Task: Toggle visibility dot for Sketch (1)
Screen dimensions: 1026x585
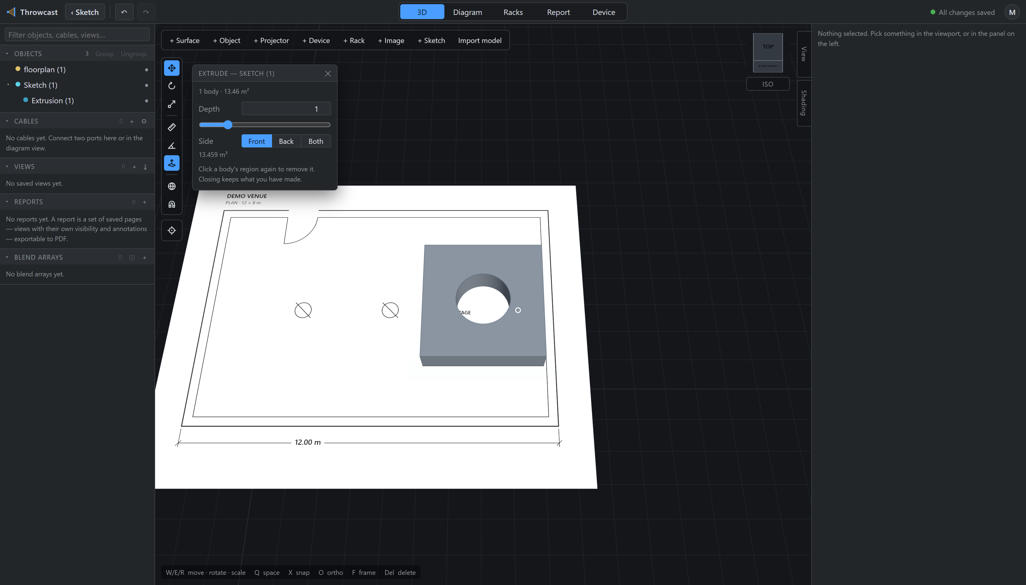Action: tap(146, 85)
